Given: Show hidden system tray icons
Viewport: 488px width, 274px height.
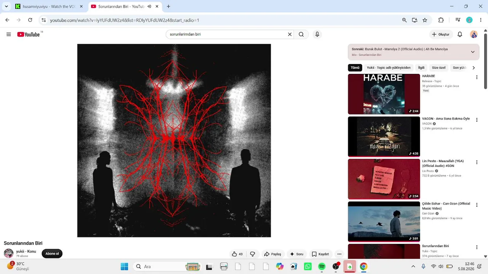Looking at the screenshot, I should [413, 266].
